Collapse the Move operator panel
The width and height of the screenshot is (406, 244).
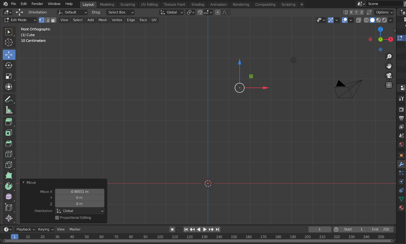pyautogui.click(x=24, y=182)
